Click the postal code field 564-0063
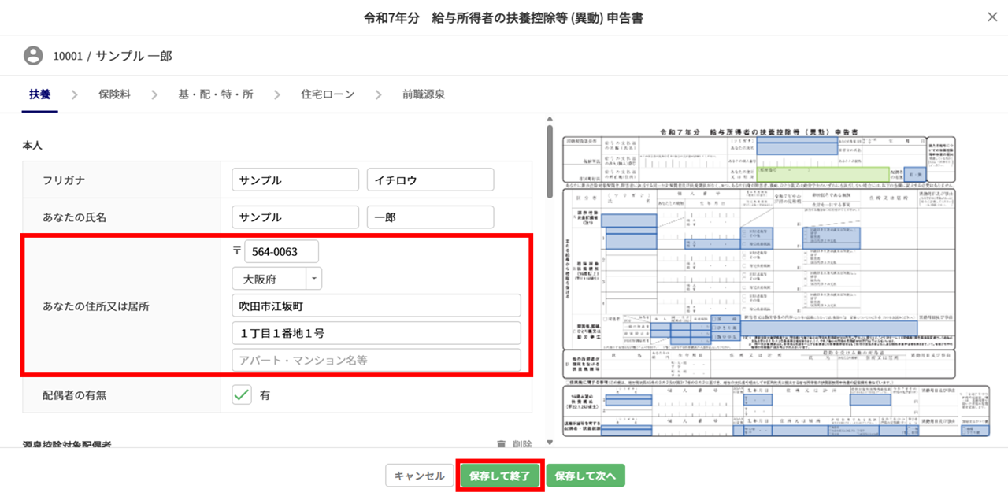The image size is (1008, 500). pos(281,251)
